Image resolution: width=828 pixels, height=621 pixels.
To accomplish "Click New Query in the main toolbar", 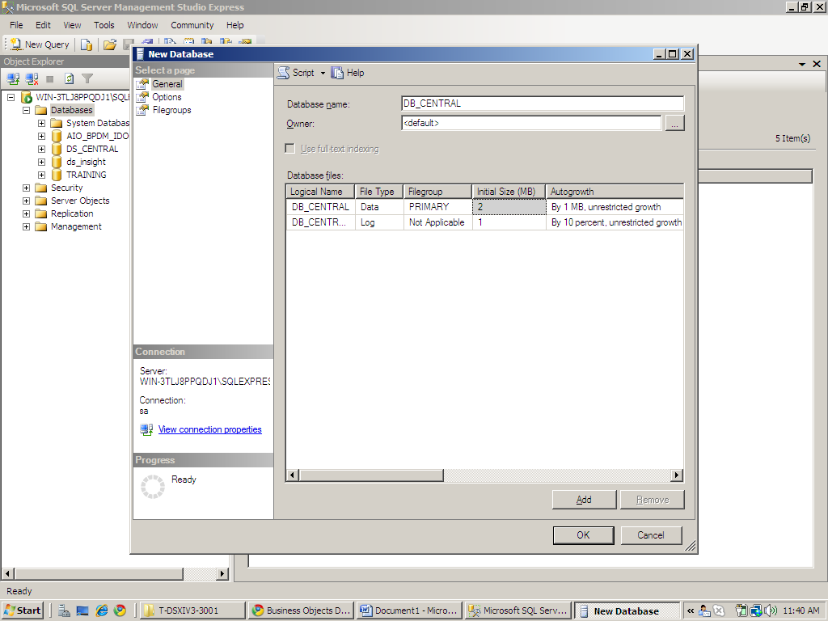I will point(40,44).
